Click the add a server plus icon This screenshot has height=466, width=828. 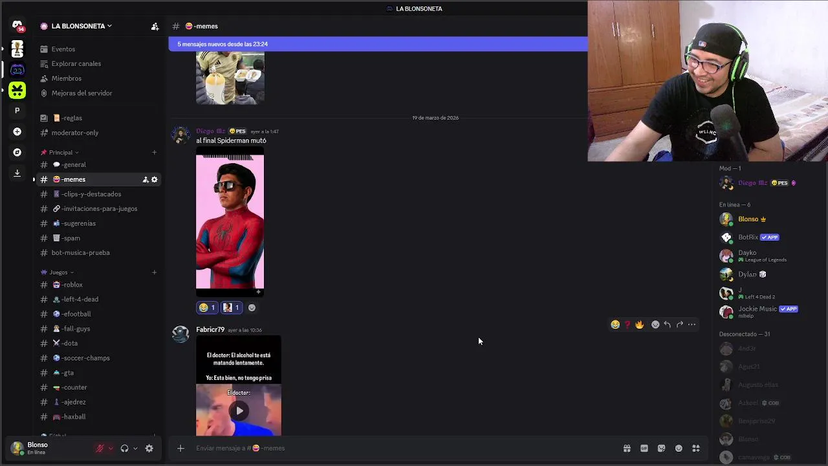coord(17,131)
